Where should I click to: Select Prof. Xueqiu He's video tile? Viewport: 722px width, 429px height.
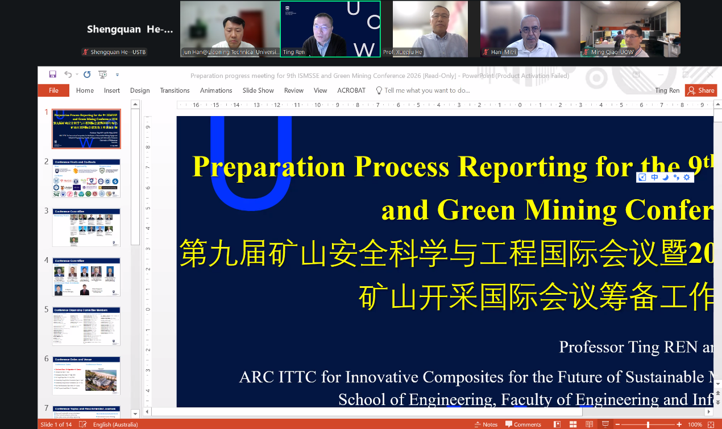pyautogui.click(x=430, y=28)
